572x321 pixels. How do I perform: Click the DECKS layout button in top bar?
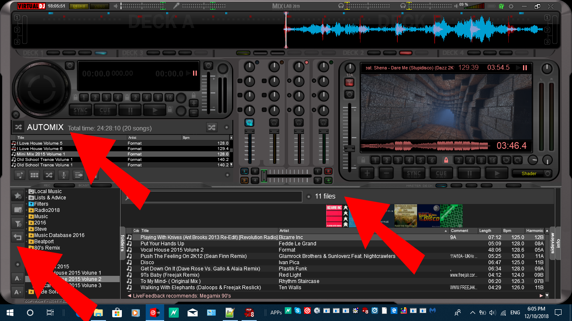[x=79, y=6]
